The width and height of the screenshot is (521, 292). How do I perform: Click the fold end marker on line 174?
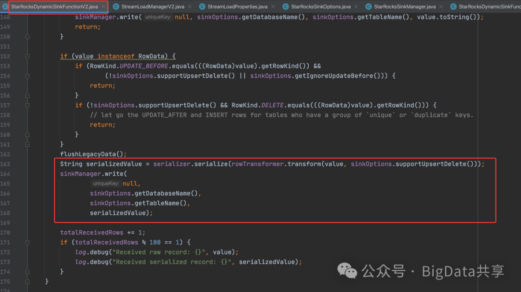tap(27, 272)
